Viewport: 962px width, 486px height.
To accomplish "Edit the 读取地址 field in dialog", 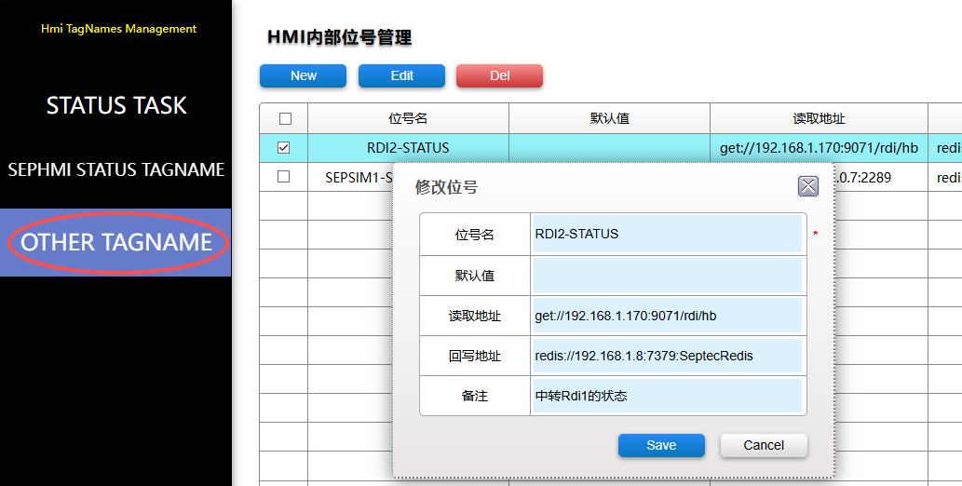I will 666,316.
